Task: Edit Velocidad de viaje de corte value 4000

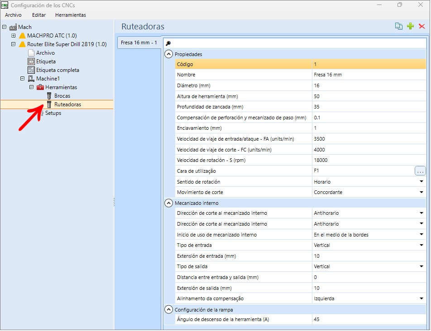Action: tap(369, 150)
